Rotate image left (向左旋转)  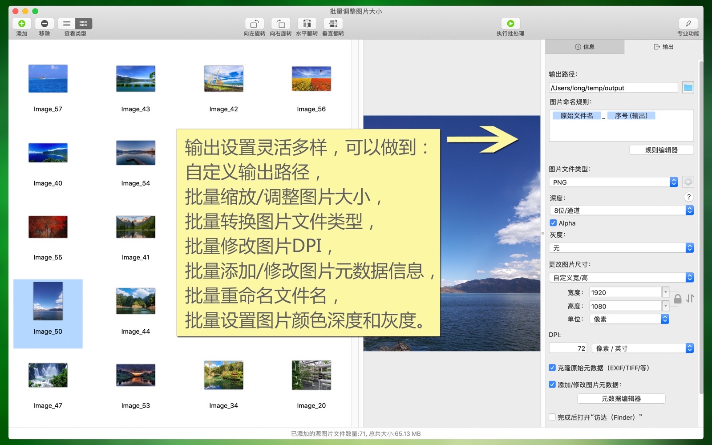254,24
